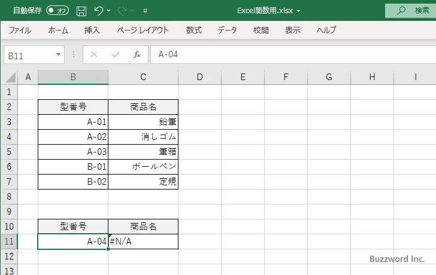The image size is (436, 275).
Task: Select cell containing B-01
Action: tap(73, 167)
